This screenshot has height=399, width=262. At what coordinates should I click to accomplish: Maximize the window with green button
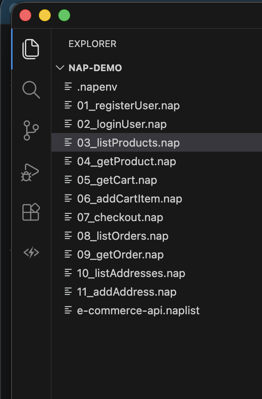64,15
